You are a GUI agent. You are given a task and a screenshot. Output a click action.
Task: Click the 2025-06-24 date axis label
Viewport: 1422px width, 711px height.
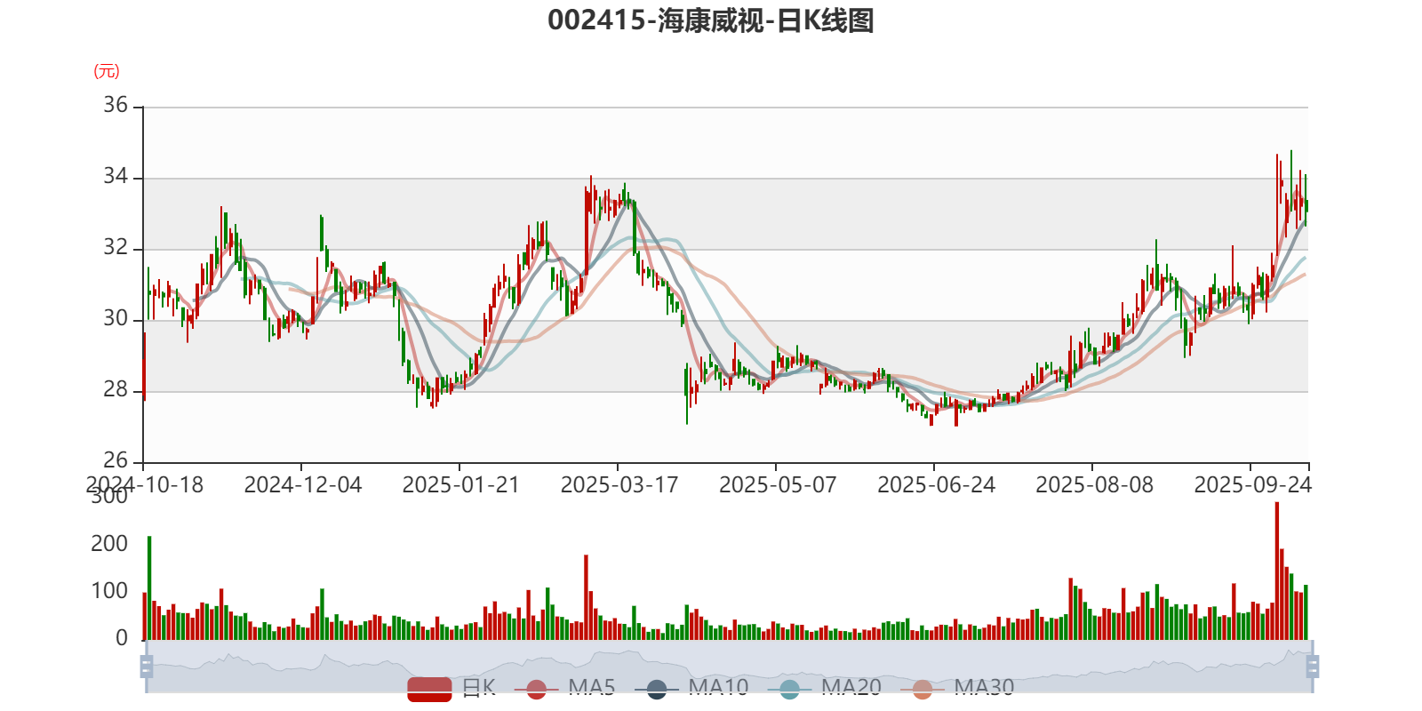[x=936, y=485]
